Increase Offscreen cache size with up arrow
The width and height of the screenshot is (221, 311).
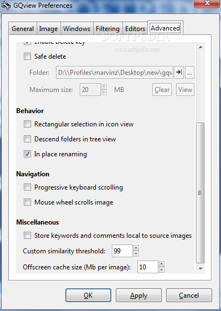click(x=162, y=264)
